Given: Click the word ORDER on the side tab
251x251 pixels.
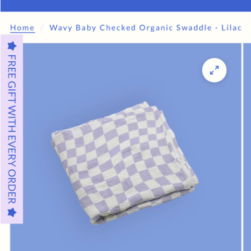Looking at the screenshot, I should coord(12,187).
